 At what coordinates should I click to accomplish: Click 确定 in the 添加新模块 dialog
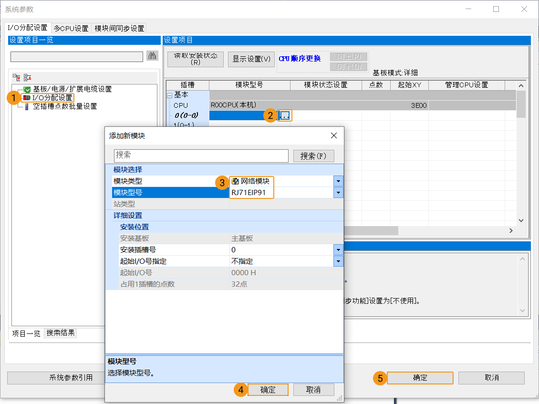click(268, 390)
